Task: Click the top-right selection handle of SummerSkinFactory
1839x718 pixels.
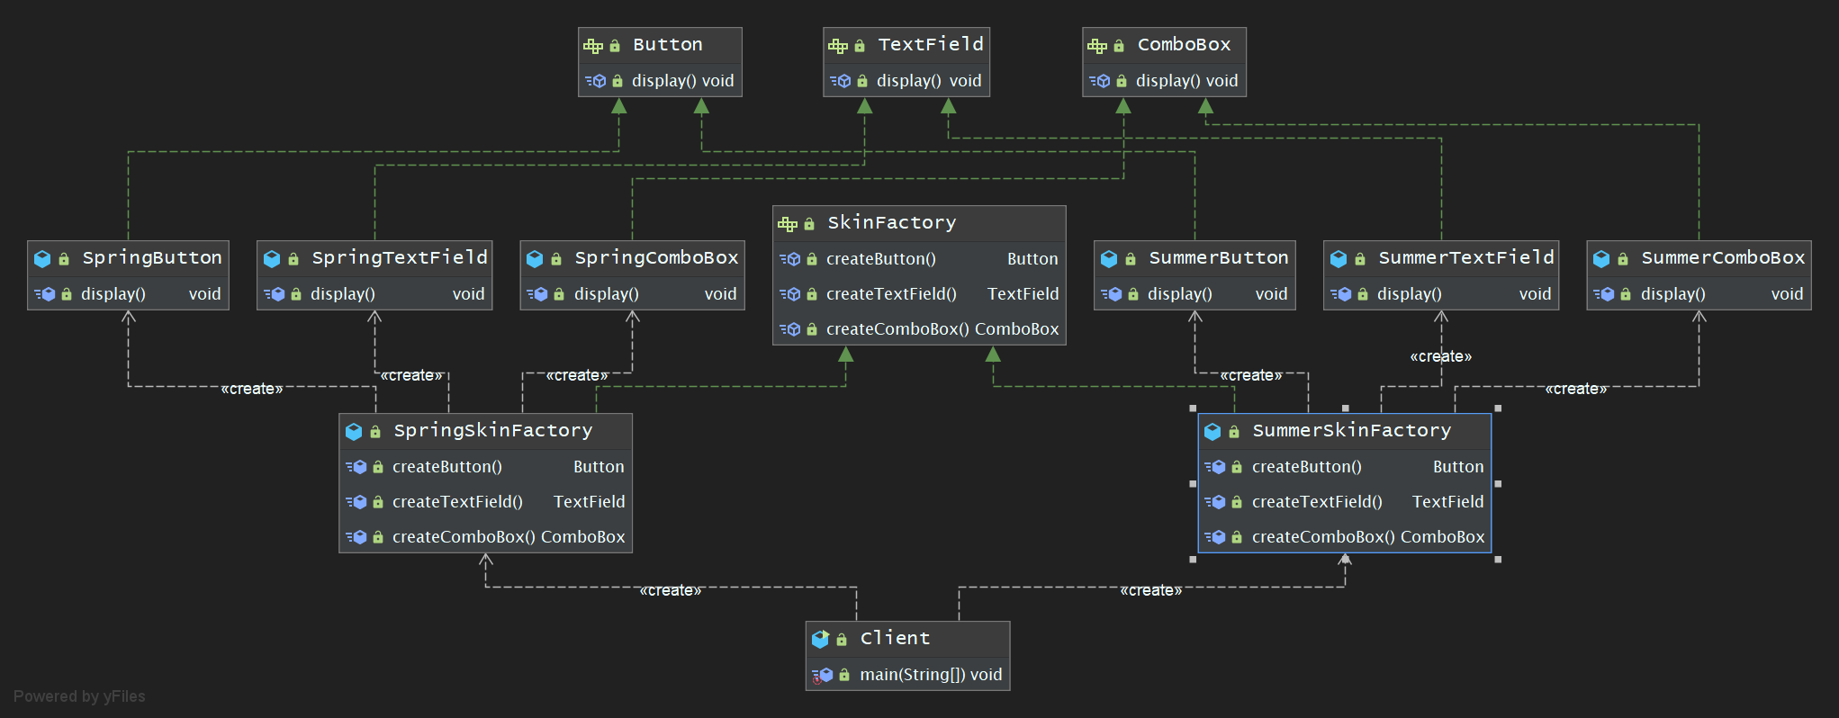Action: tap(1498, 408)
